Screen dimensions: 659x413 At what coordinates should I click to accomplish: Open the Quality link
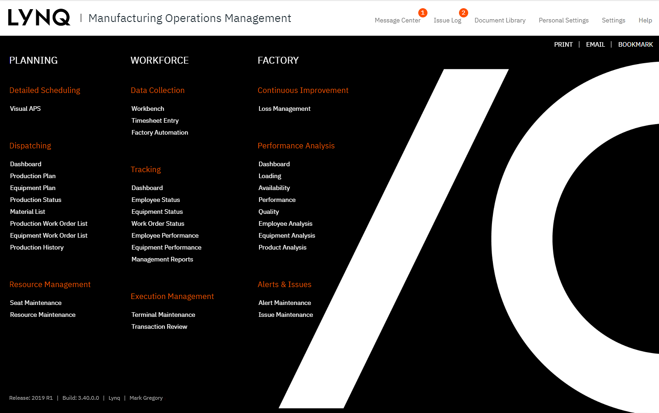click(x=269, y=212)
